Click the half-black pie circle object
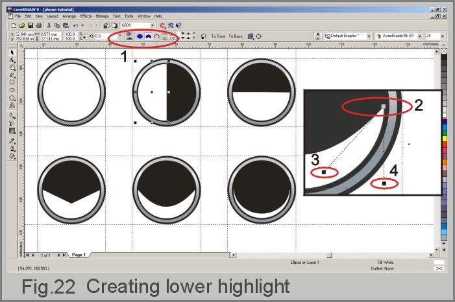This screenshot has height=302, width=455. (x=166, y=92)
